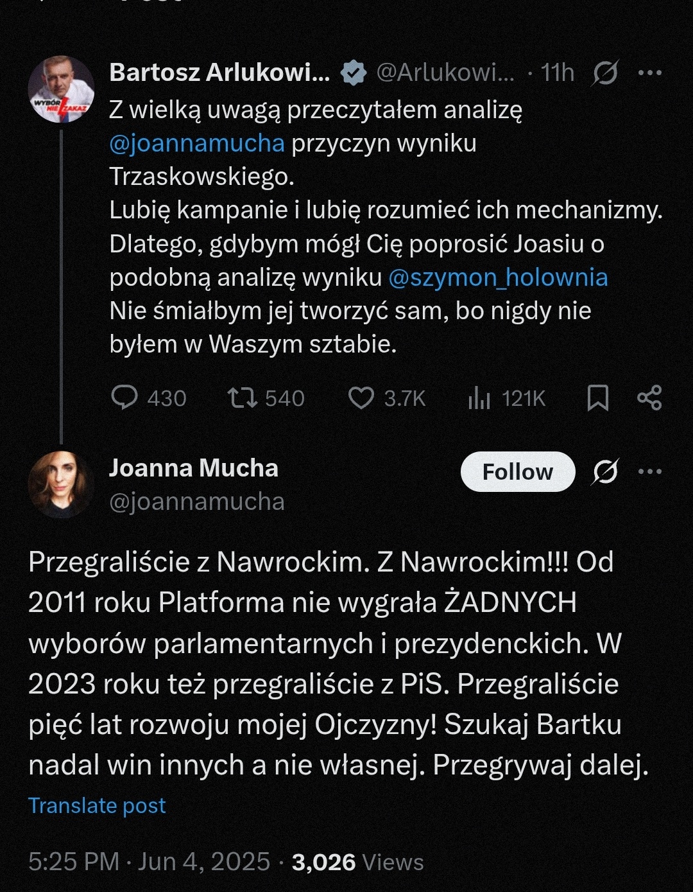The image size is (693, 892).
Task: Open more options for Arlukowicz's post
Action: [650, 73]
